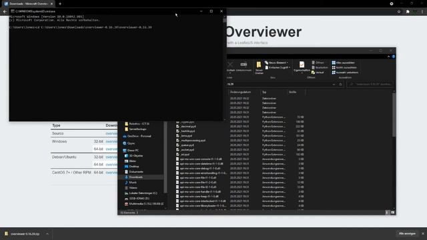The width and height of the screenshot is (427, 240).
Task: Open Eigenschaften dropdown arrow
Action: pos(302,73)
